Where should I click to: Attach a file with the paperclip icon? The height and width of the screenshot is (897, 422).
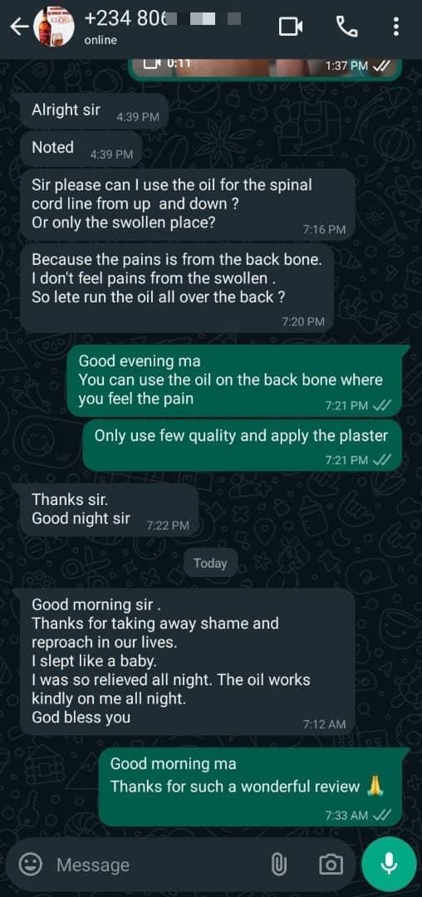(278, 864)
